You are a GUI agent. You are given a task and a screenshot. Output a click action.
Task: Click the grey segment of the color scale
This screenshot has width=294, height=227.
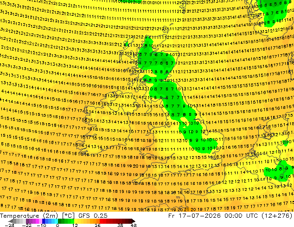[18, 221]
